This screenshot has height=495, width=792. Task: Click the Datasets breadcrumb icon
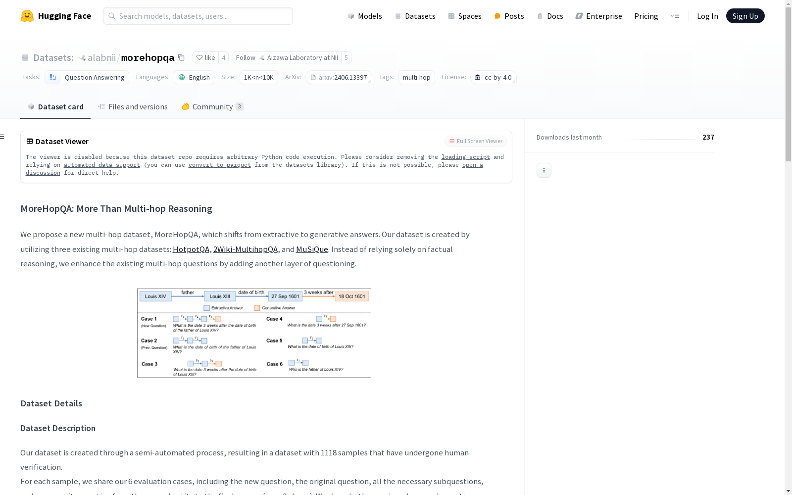pos(25,57)
